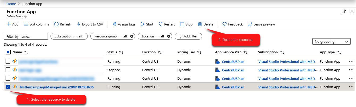The image size is (356, 107).
Task: Open the TwitterCampaignManagerFuncs20181107051635 link
Action: tap(56, 87)
